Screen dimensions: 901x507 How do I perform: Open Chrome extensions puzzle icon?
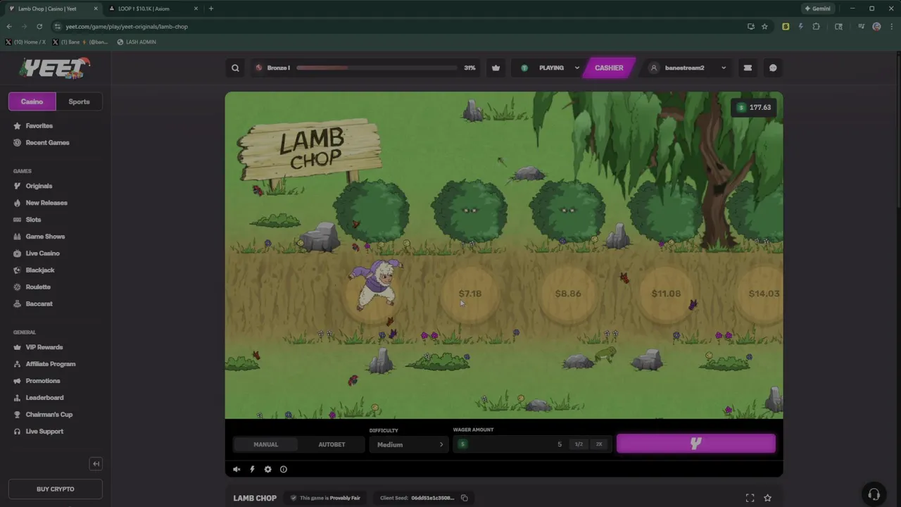[x=816, y=27]
